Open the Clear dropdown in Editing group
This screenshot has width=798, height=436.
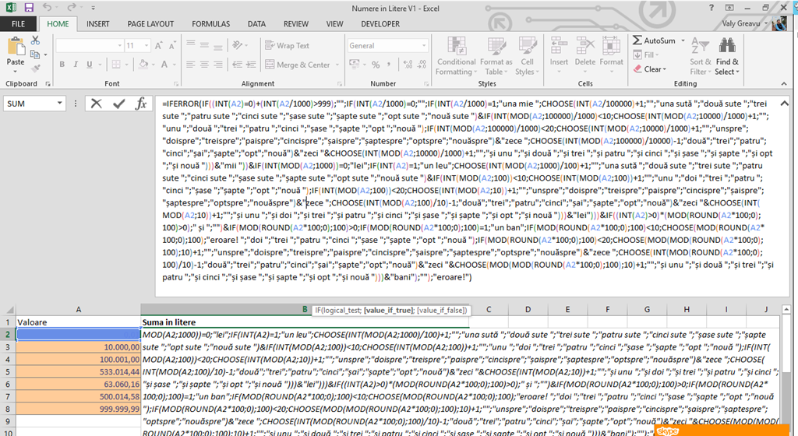click(653, 69)
